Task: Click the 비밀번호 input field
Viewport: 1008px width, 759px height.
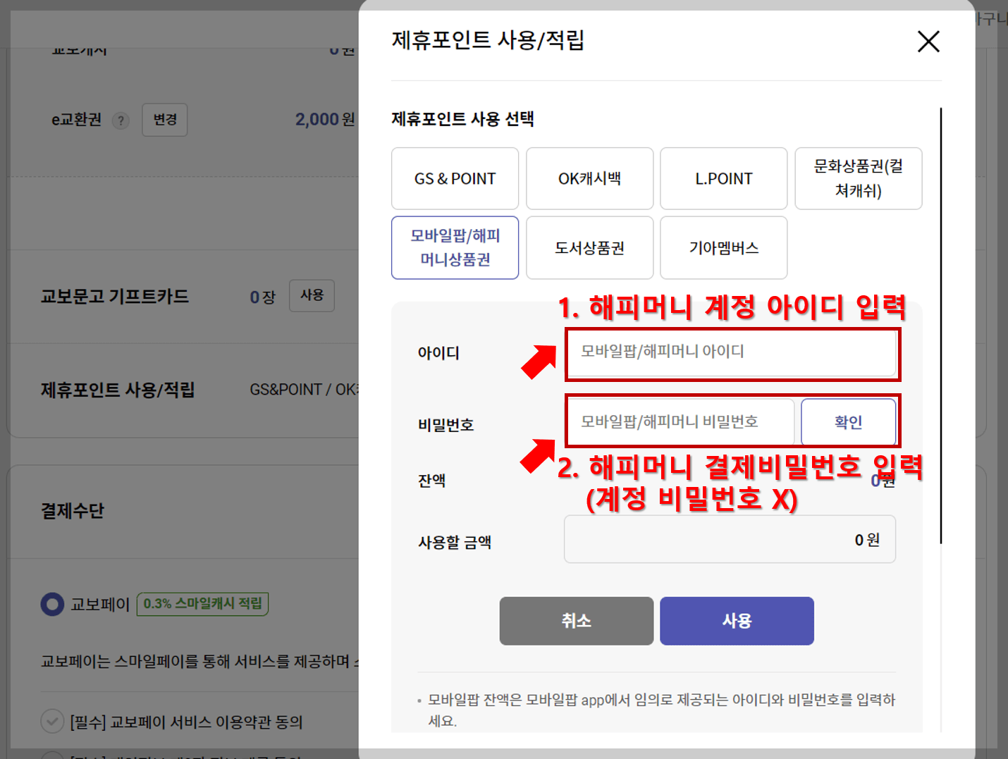Action: pyautogui.click(x=680, y=421)
